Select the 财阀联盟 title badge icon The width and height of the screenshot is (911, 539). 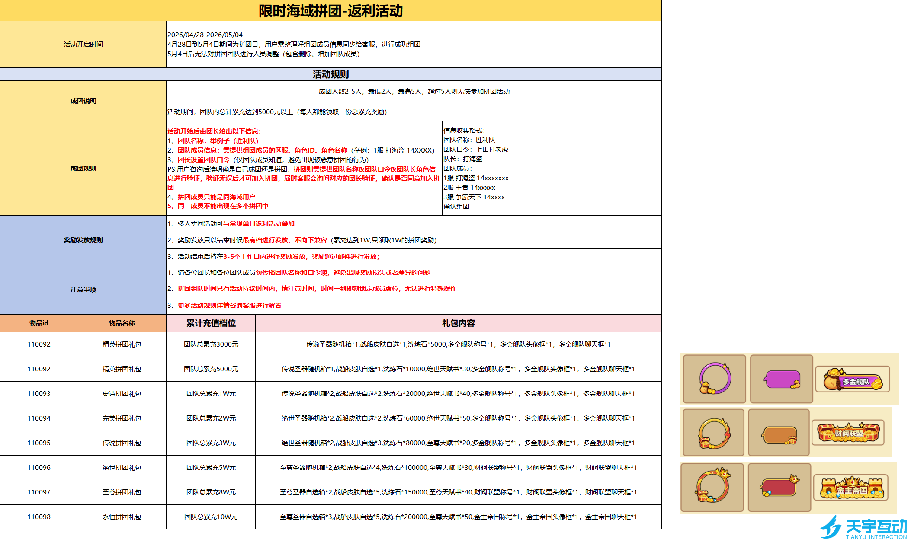tap(848, 432)
